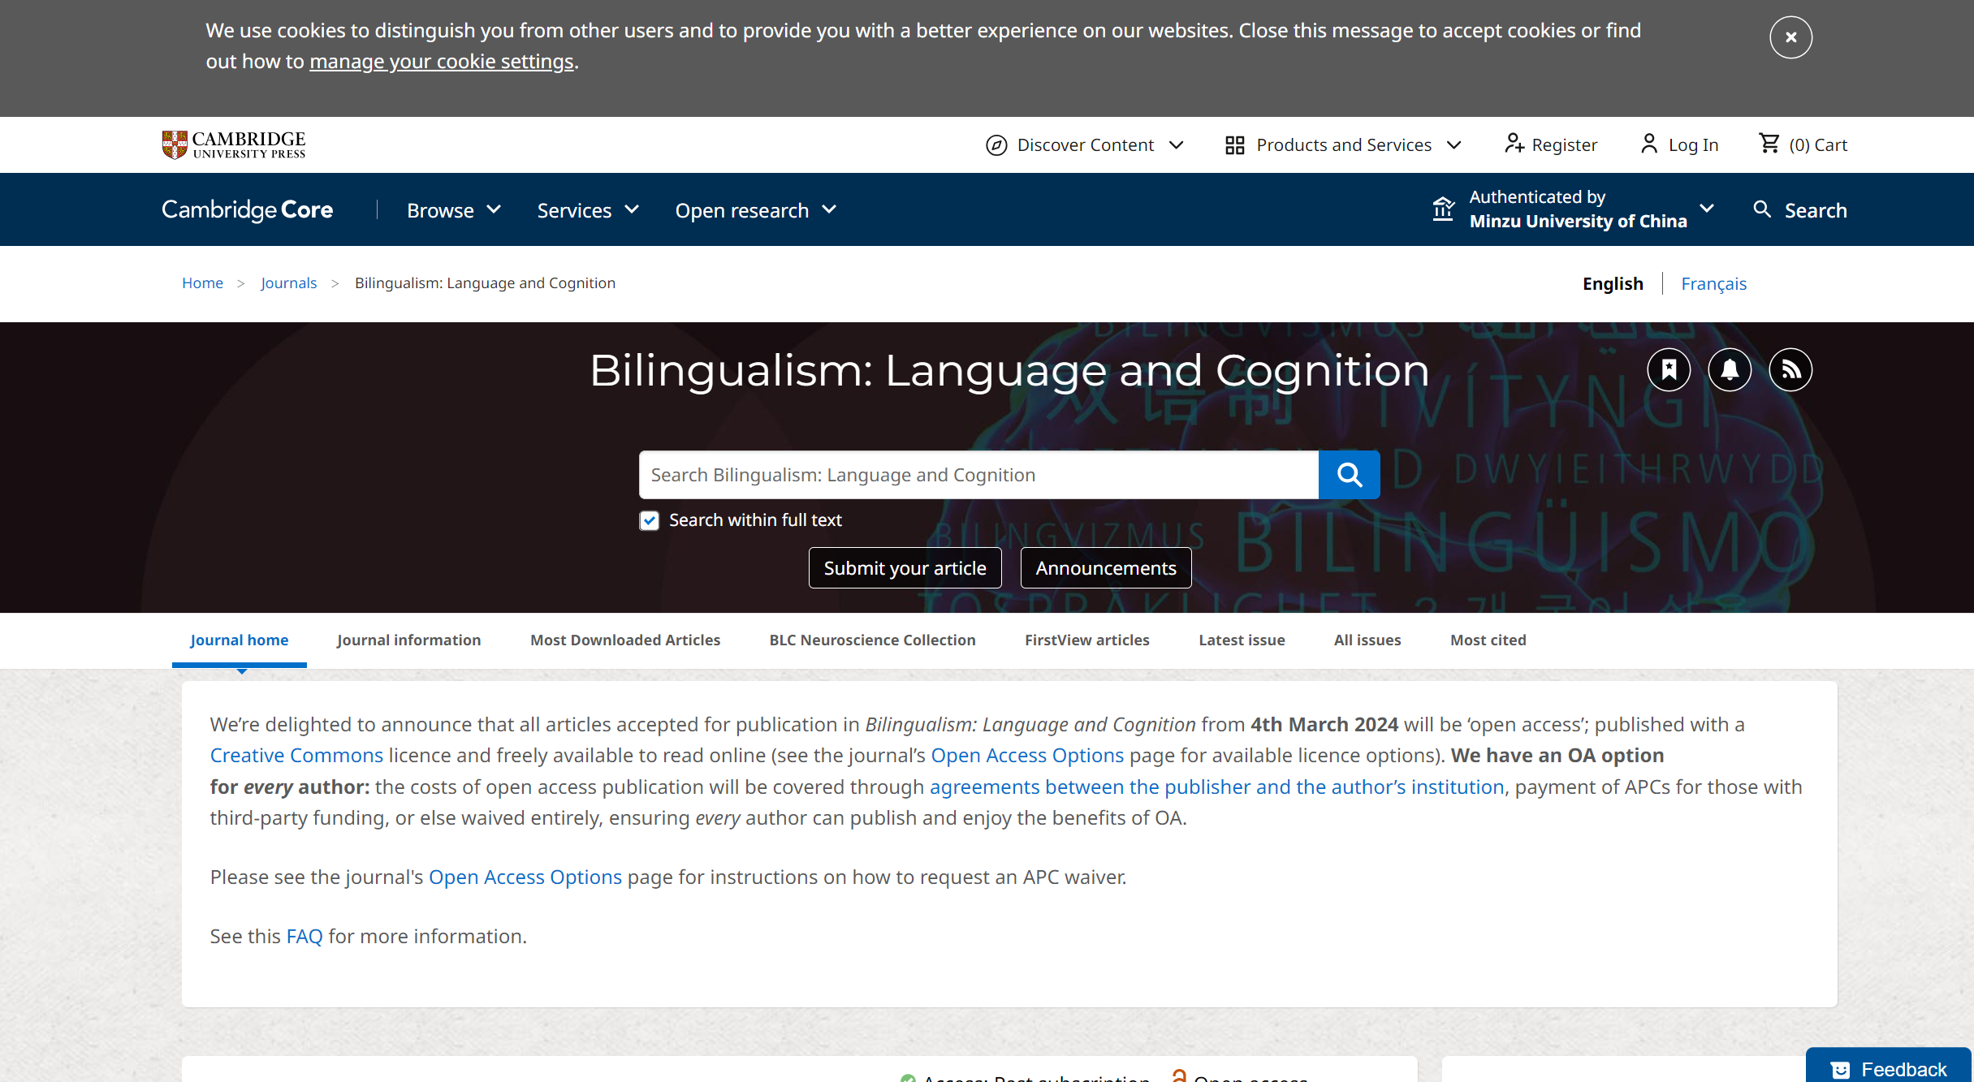Click the Announcements button

(1105, 567)
